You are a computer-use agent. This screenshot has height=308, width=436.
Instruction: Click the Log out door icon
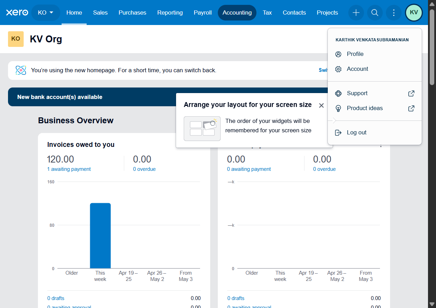coord(338,133)
